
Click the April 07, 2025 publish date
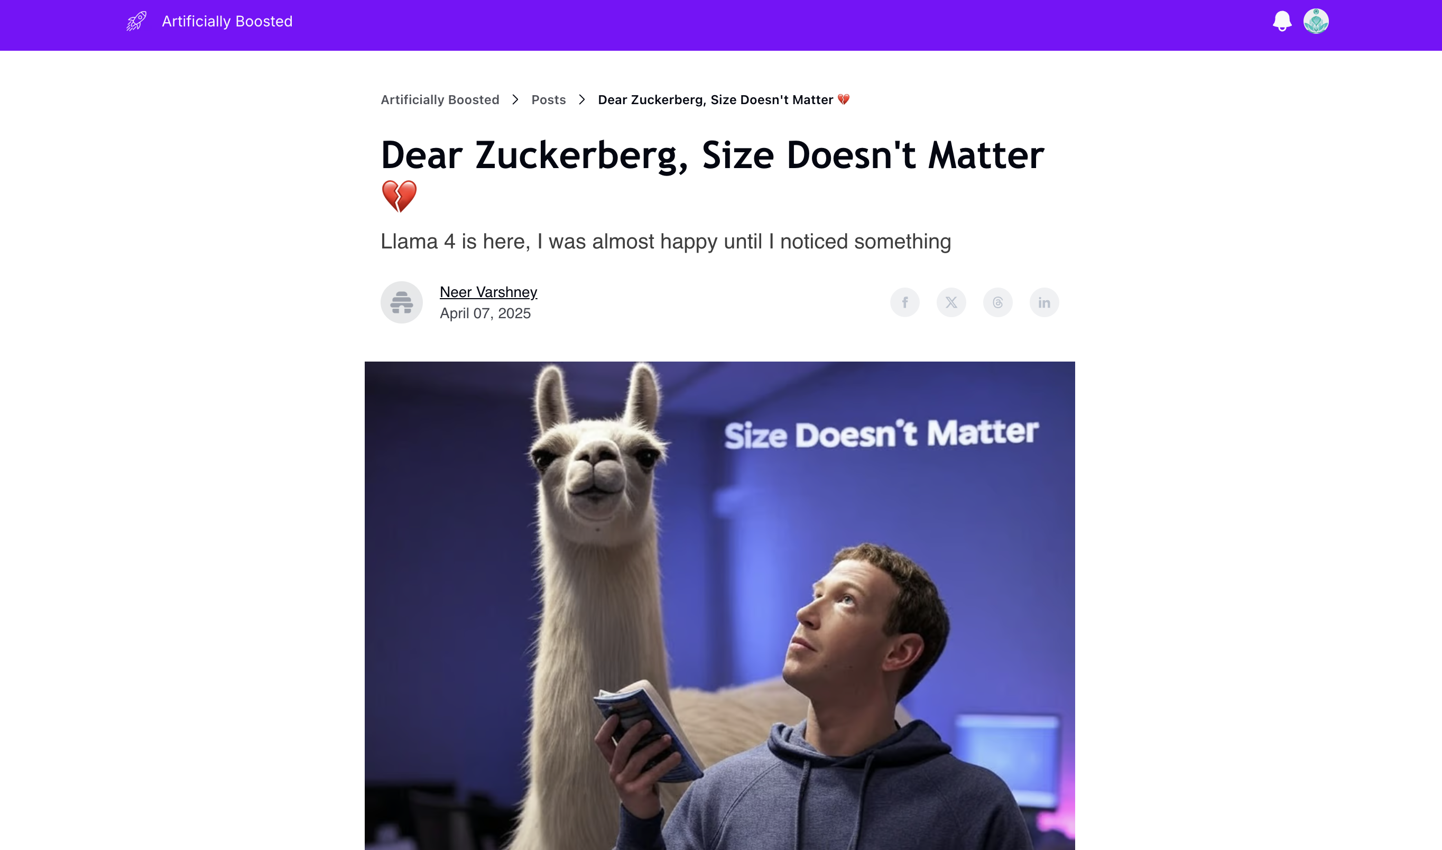(x=485, y=313)
